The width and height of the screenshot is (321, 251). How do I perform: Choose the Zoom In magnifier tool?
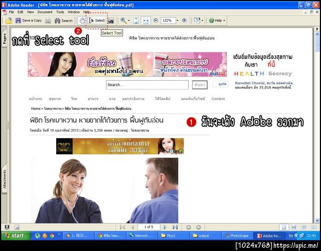123,20
